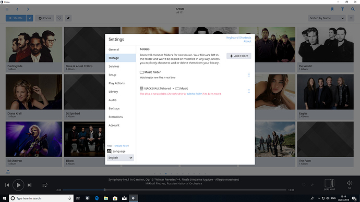Open the Eagles artist thumbnail
360x202 pixels.
tap(326, 92)
